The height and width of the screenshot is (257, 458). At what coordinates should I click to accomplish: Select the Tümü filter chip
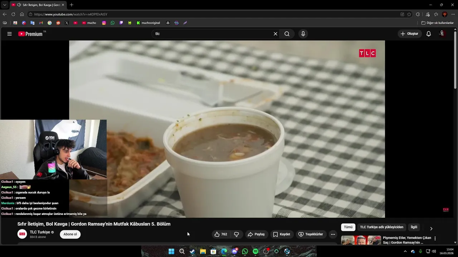coord(348,227)
